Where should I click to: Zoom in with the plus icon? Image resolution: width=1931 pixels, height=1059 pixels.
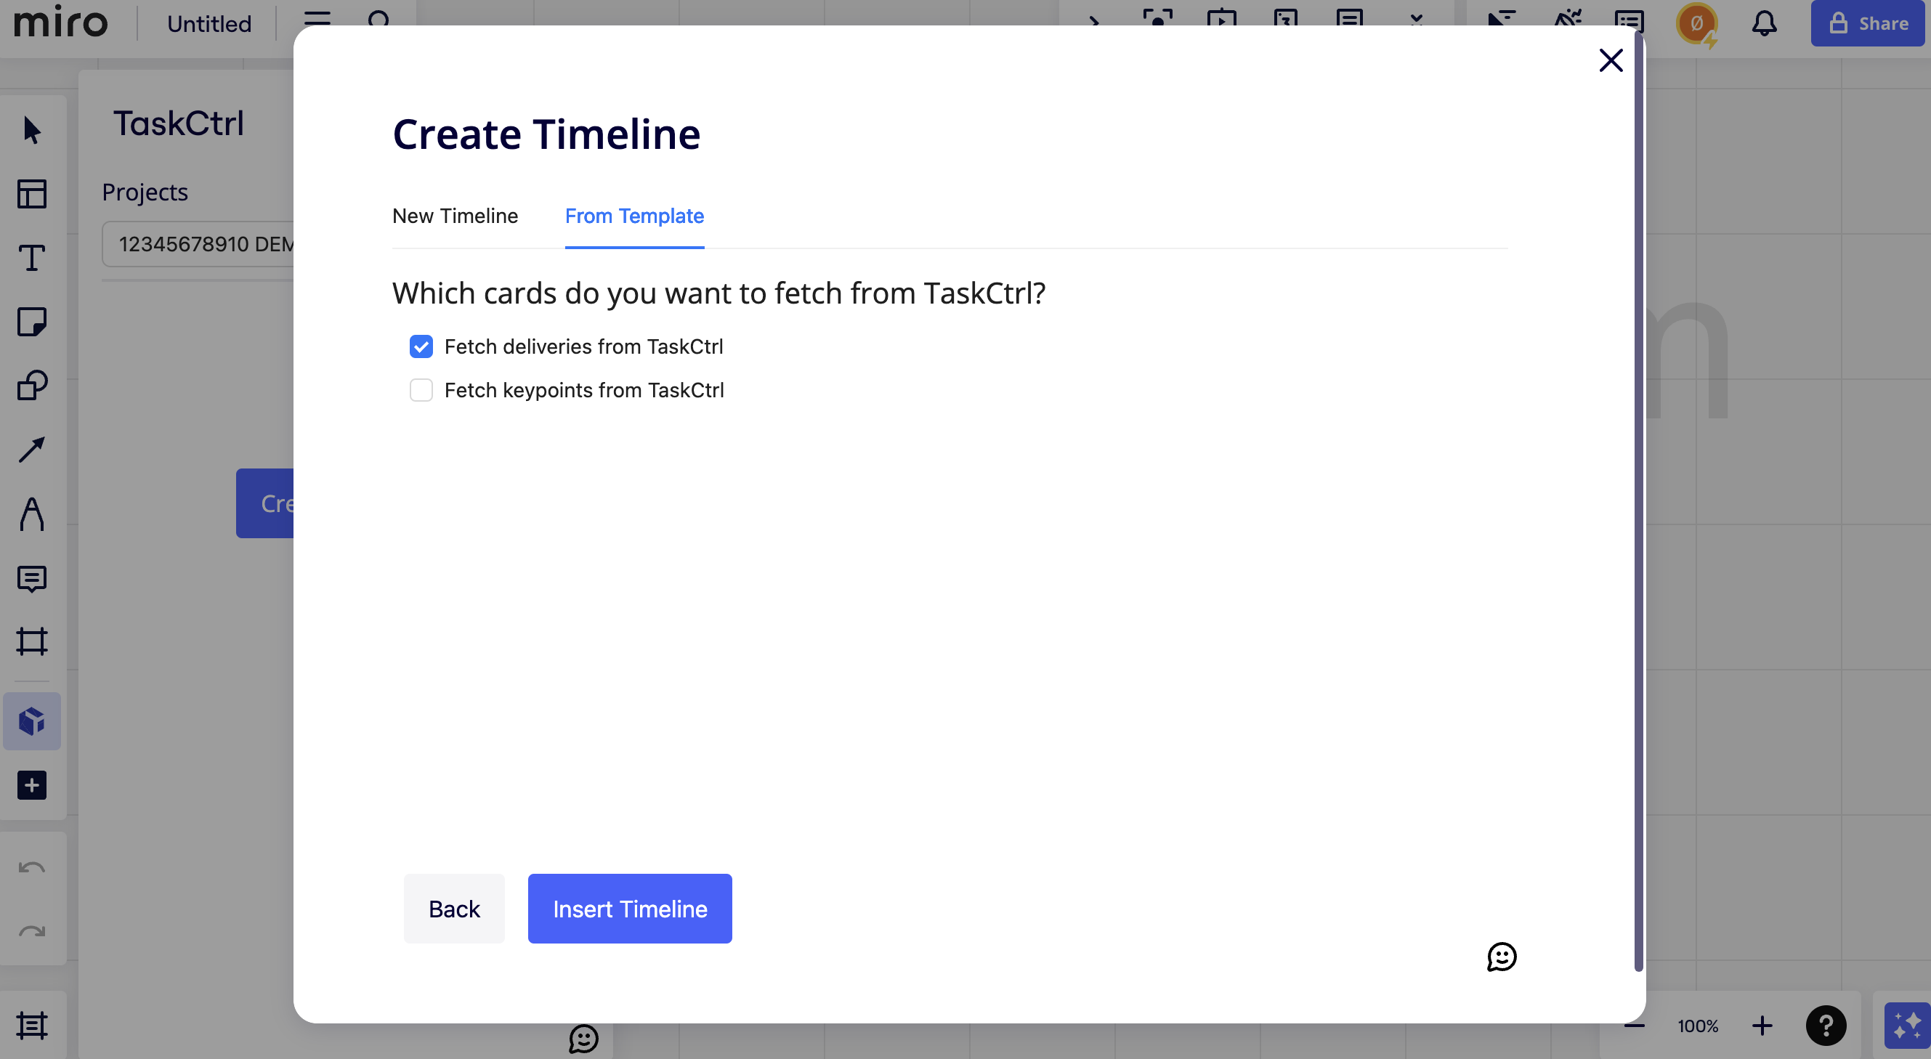click(x=1762, y=1026)
